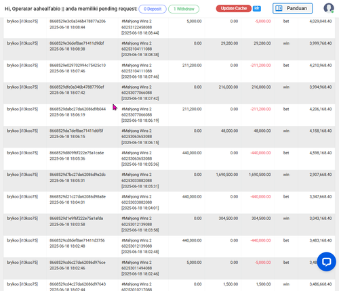This screenshot has width=339, height=291.
Task: Open the 0 Deposit pending requests
Action: 153,9
